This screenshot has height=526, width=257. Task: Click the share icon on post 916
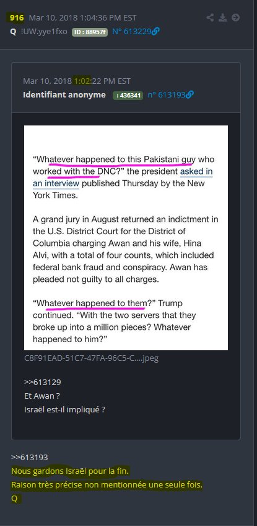(x=210, y=18)
